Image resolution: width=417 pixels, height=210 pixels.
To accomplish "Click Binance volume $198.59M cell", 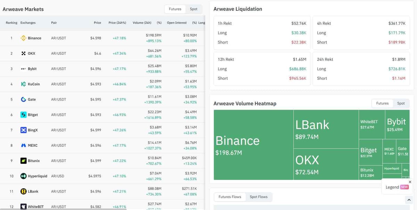I will click(x=154, y=35).
